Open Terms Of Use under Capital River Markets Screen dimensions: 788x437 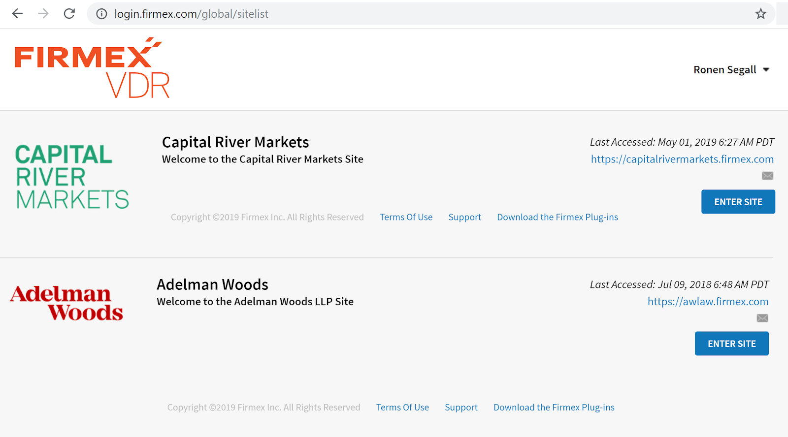tap(406, 217)
